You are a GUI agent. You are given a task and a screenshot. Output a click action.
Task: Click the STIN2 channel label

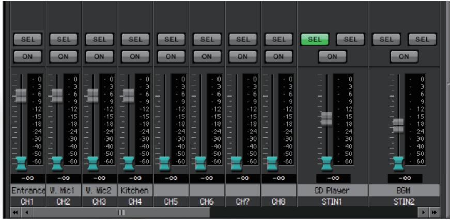tap(404, 202)
